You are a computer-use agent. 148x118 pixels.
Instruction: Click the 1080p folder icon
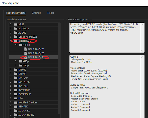pos(21,45)
